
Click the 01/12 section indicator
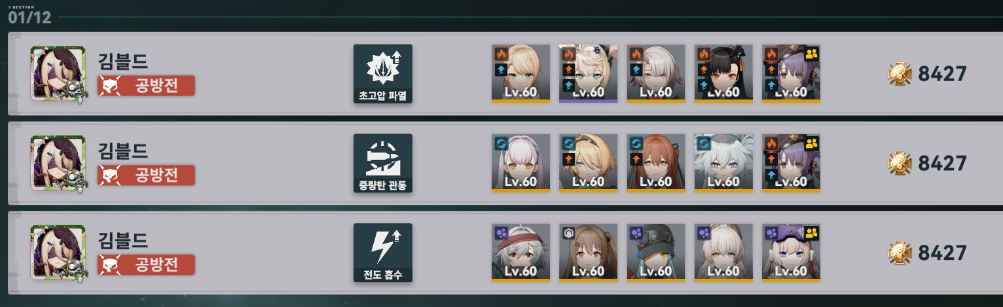(x=29, y=18)
